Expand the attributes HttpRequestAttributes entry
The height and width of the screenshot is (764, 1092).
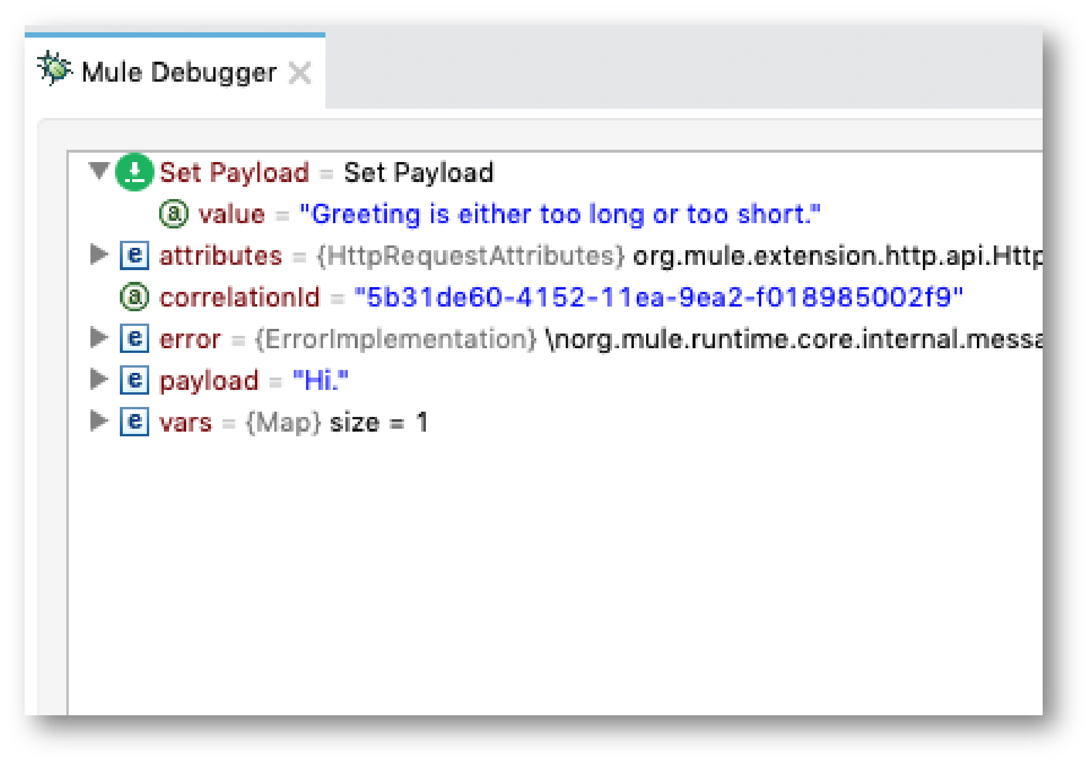point(99,255)
